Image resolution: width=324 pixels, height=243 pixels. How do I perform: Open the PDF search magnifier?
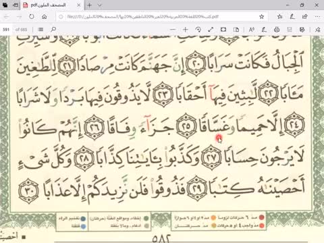[x=53, y=29]
